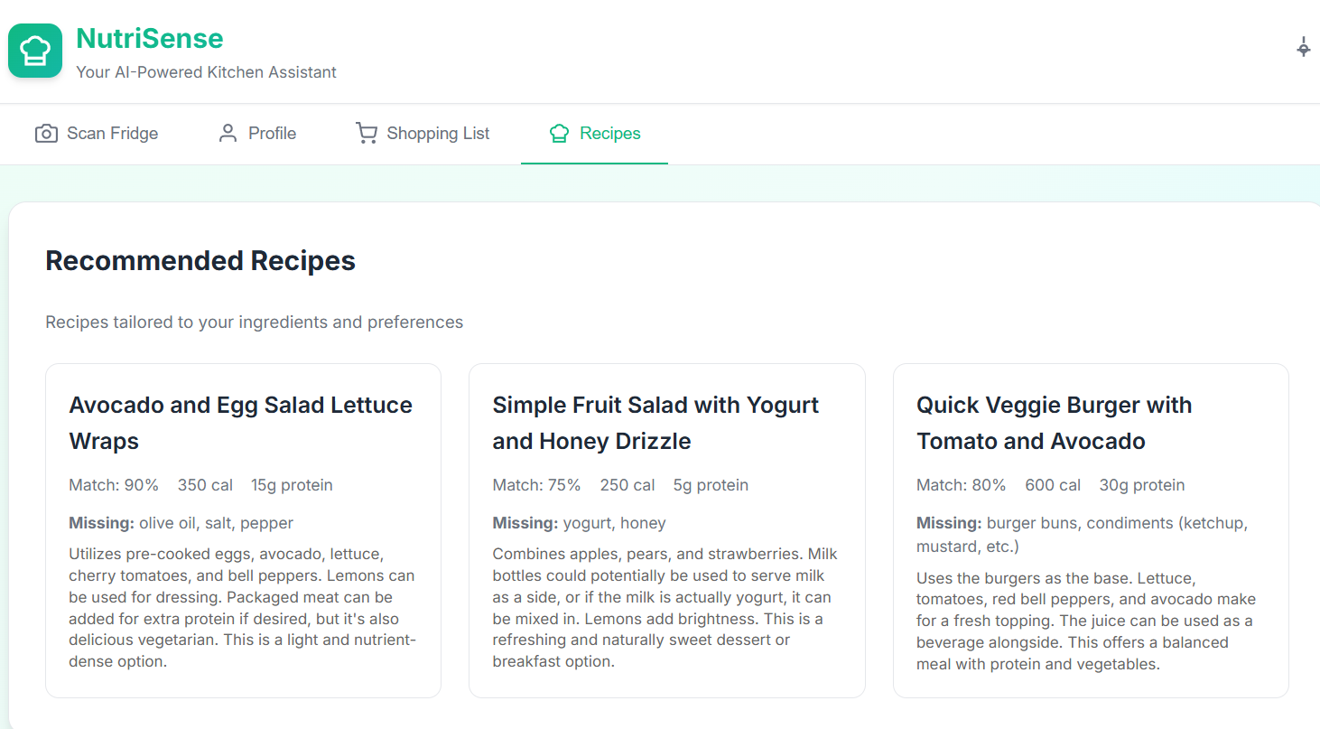Screen dimensions: 1320x729
Task: Click the shopping cart icon
Action: [366, 134]
